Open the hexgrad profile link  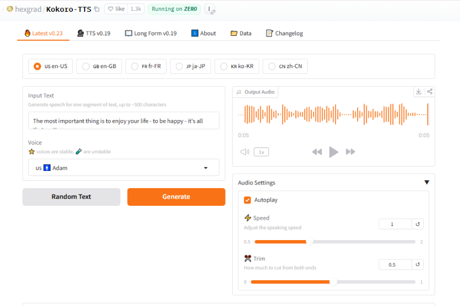[x=28, y=9]
